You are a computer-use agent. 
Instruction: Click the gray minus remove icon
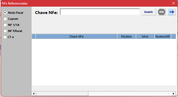tap(162, 12)
